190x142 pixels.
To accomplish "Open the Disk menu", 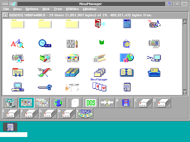I will (46, 9).
